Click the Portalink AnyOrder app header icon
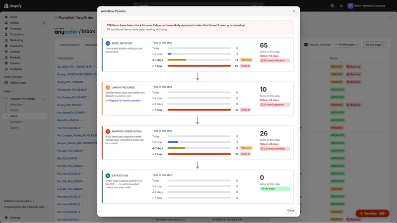 click(x=56, y=18)
